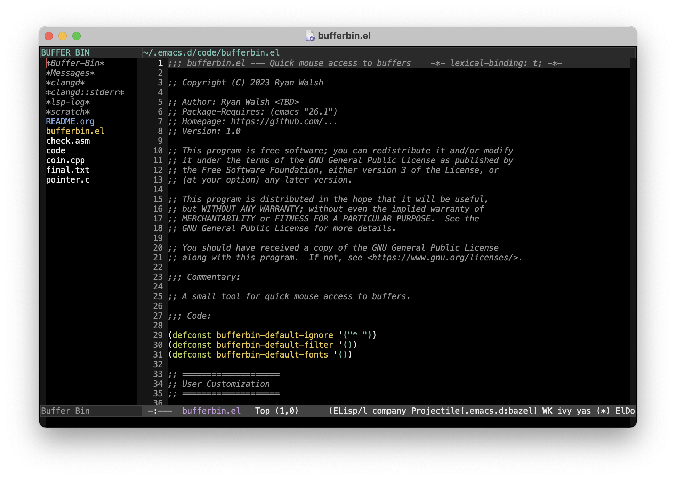676x479 pixels.
Task: Click User Customization comment on line 34
Action: pyautogui.click(x=226, y=384)
